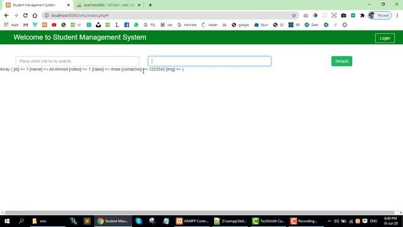Open the Google translate bookmark

(x=187, y=25)
